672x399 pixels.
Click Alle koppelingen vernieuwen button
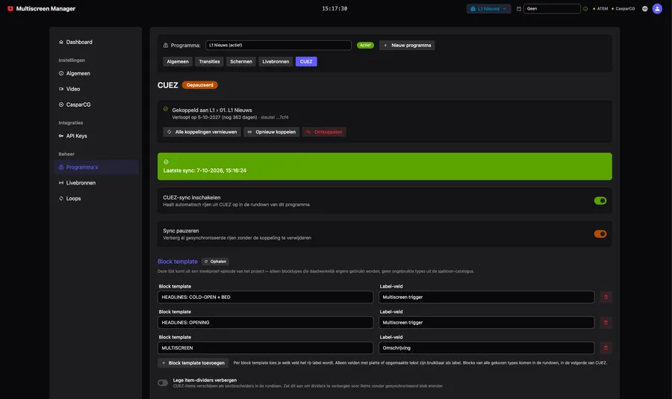(202, 132)
